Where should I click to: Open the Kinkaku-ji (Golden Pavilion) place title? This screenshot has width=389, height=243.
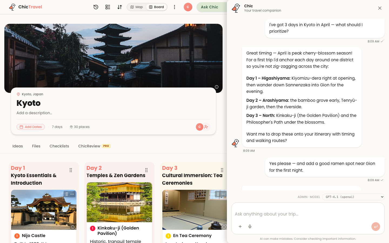point(118,231)
